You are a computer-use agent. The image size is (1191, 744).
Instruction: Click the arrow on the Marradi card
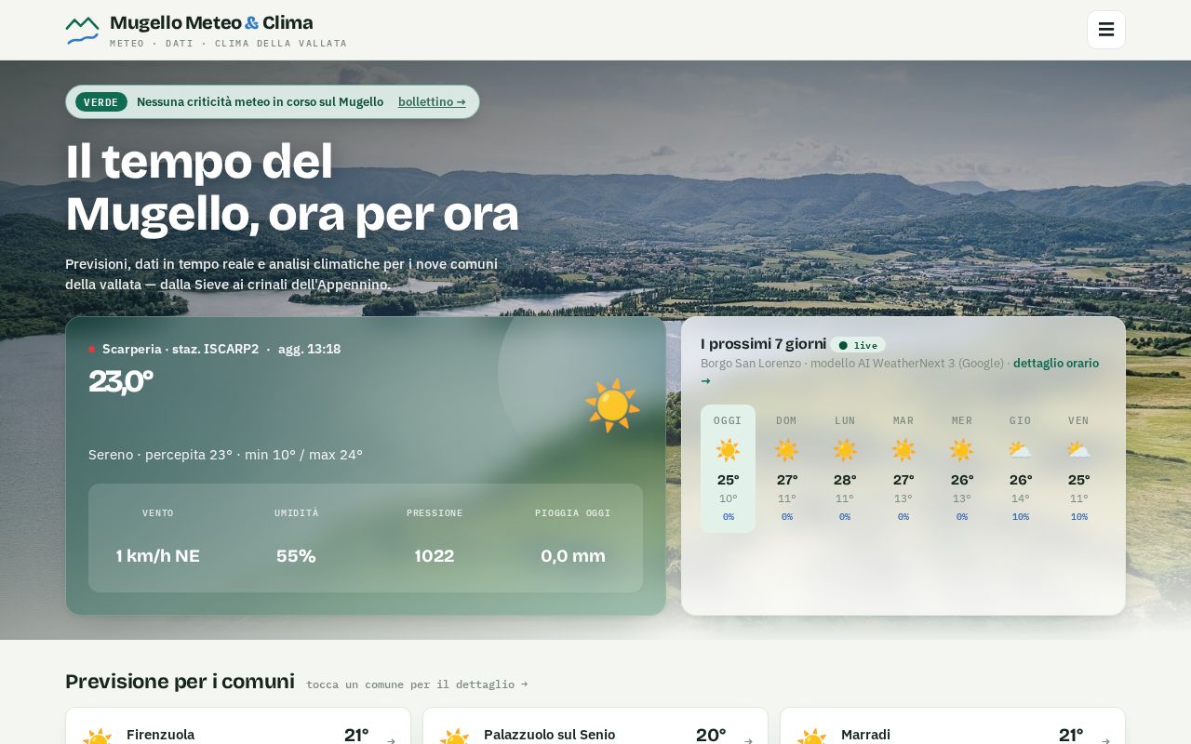pyautogui.click(x=1105, y=741)
